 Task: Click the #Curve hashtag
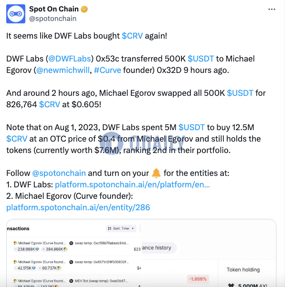click(107, 70)
